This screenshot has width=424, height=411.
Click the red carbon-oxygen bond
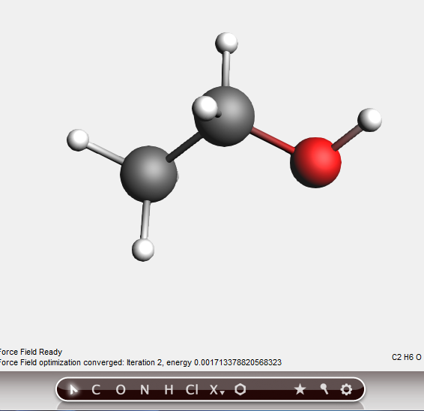(x=273, y=141)
